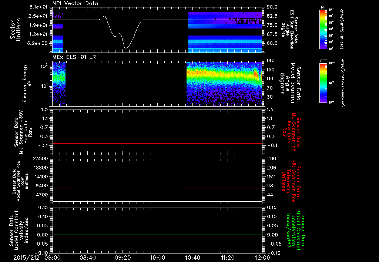Click the 'cnts/(cm**2-sr-sec)' units label
379x262 pixels.
[x=341, y=30]
